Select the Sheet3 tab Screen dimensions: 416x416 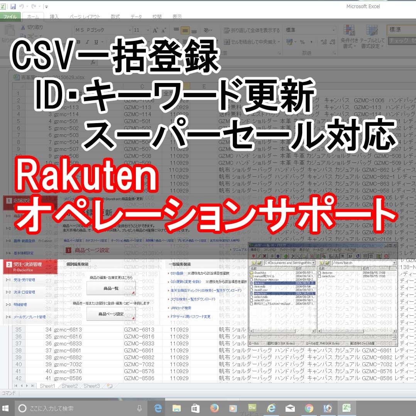click(x=91, y=386)
